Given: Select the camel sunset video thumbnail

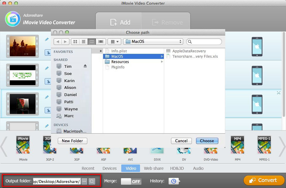Looking at the screenshot, I should [x=22, y=46].
